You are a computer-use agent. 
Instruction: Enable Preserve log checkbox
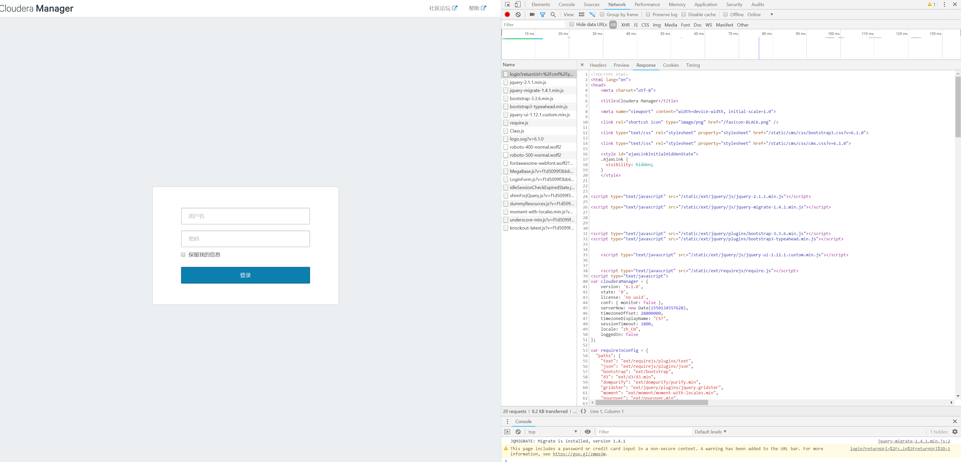coord(648,15)
